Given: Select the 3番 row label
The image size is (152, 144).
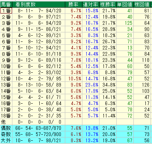Looking at the screenshot, I should [x=6, y=23].
